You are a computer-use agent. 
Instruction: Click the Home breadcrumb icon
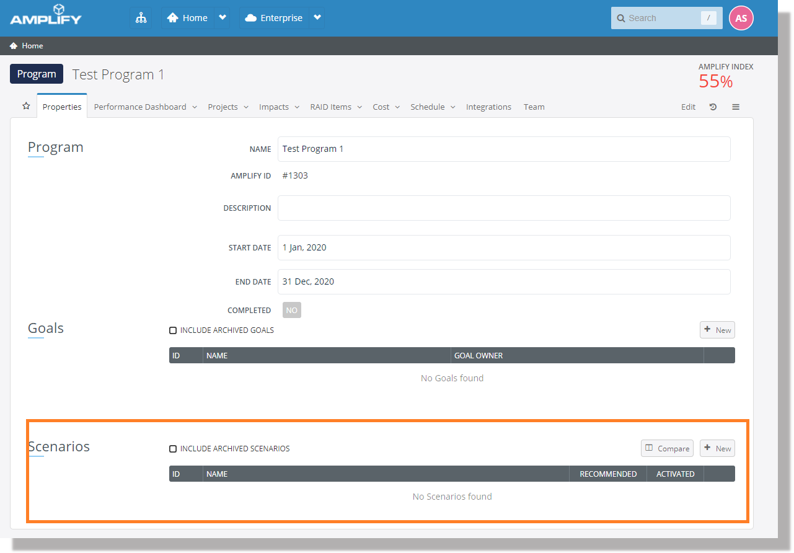(x=14, y=46)
